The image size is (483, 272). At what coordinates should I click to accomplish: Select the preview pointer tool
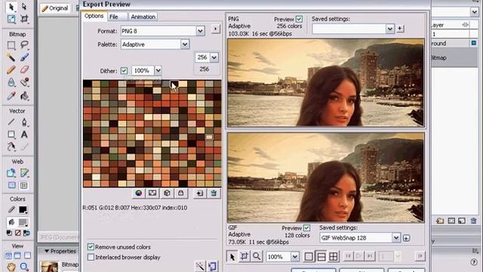tap(232, 256)
